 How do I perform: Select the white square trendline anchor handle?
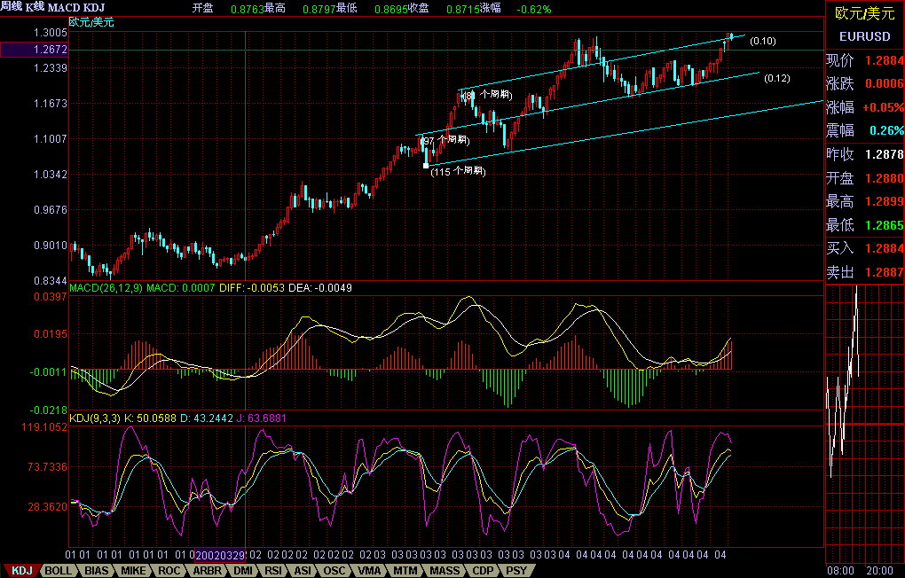pyautogui.click(x=426, y=166)
